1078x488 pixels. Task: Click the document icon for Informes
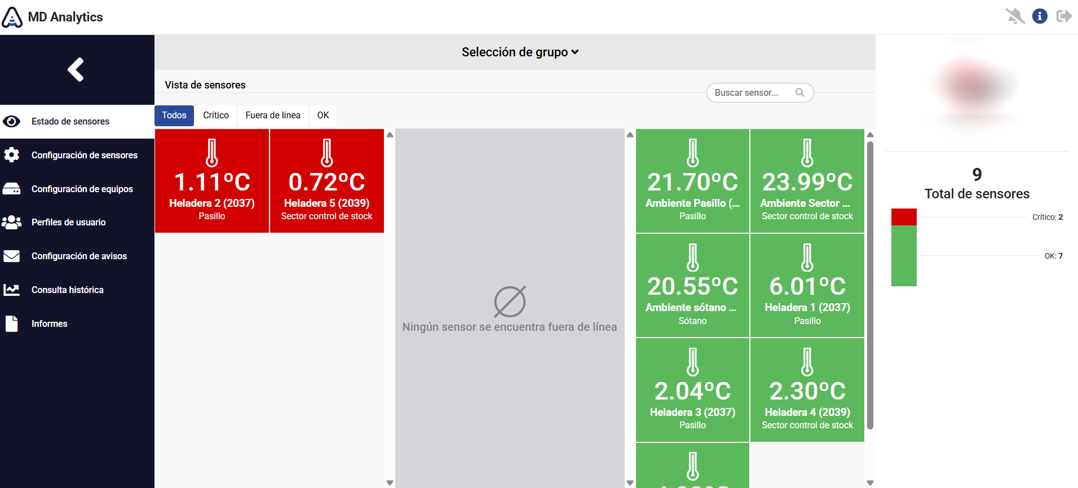pyautogui.click(x=11, y=323)
